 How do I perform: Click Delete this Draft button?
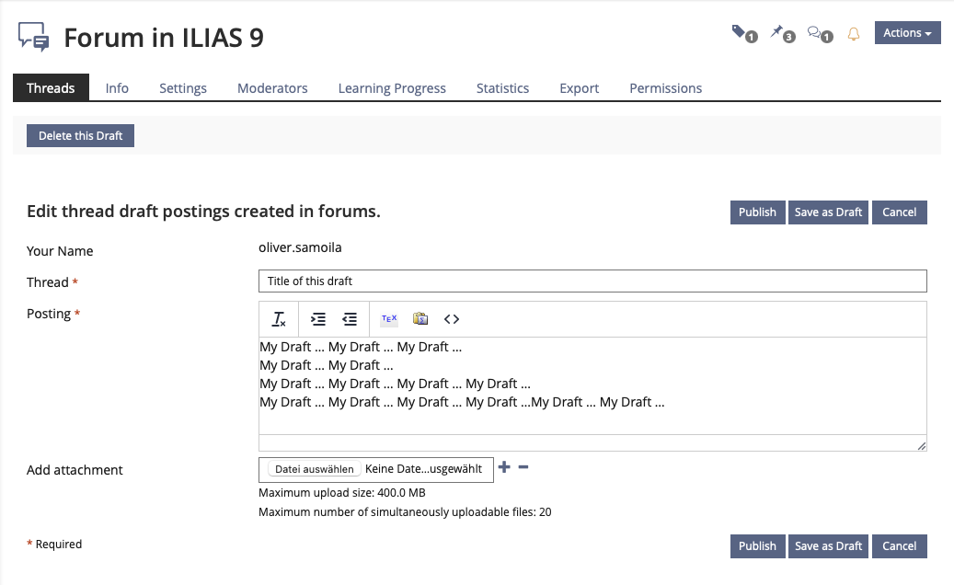click(x=80, y=135)
